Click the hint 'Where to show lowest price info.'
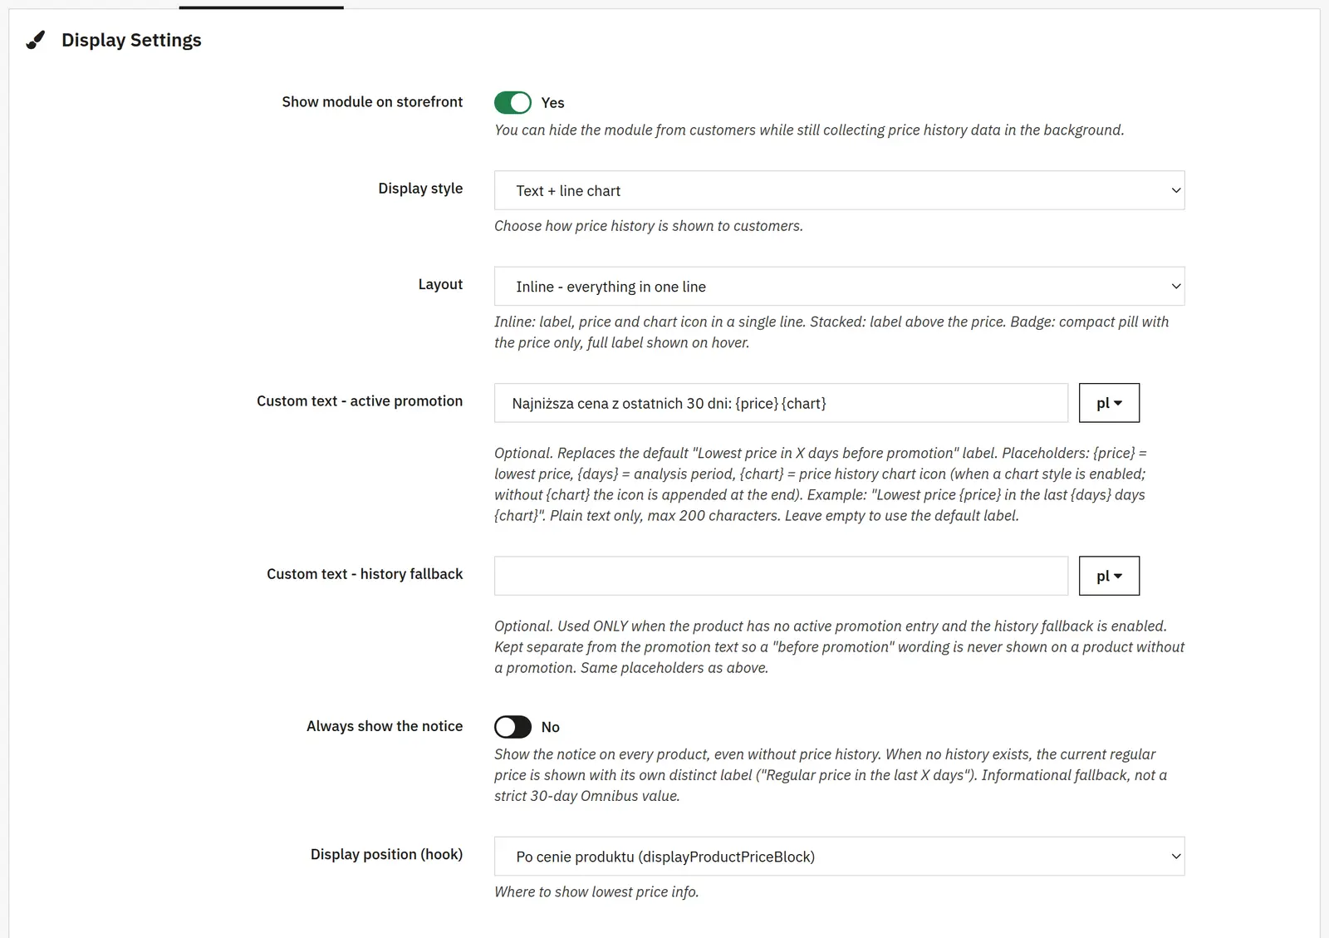1329x938 pixels. click(596, 891)
